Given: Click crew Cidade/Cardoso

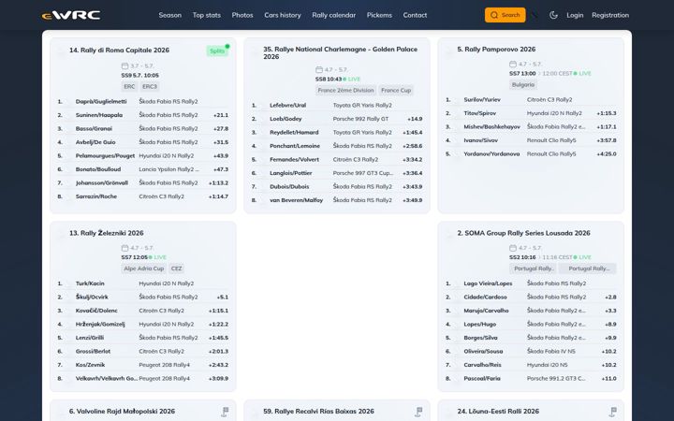Looking at the screenshot, I should [x=485, y=298].
